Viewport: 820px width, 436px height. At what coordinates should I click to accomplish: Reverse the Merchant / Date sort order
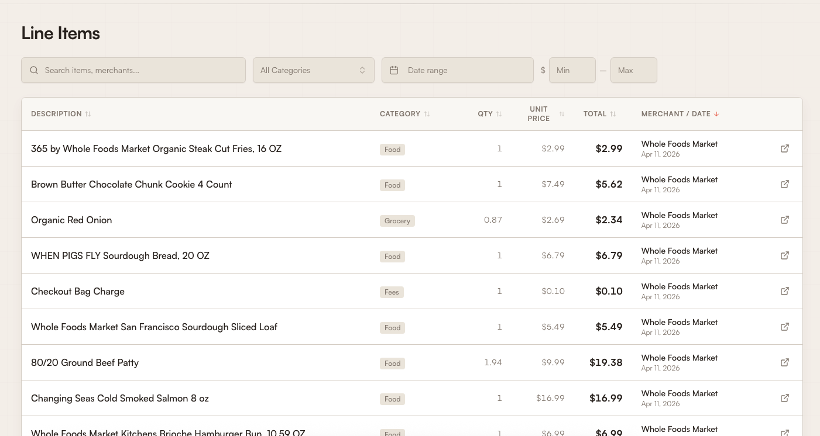point(680,114)
